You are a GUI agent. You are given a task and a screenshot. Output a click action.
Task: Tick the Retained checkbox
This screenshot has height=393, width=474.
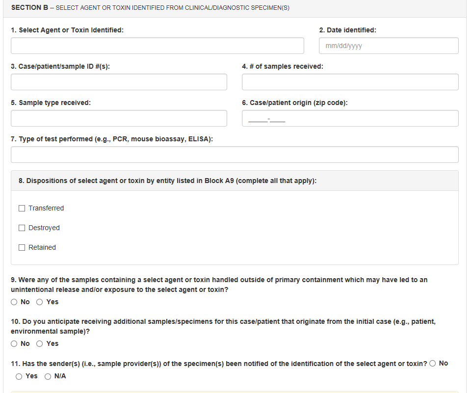pos(22,247)
